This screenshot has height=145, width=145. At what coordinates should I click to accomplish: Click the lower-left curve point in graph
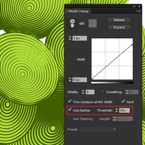pyautogui.click(x=92, y=79)
